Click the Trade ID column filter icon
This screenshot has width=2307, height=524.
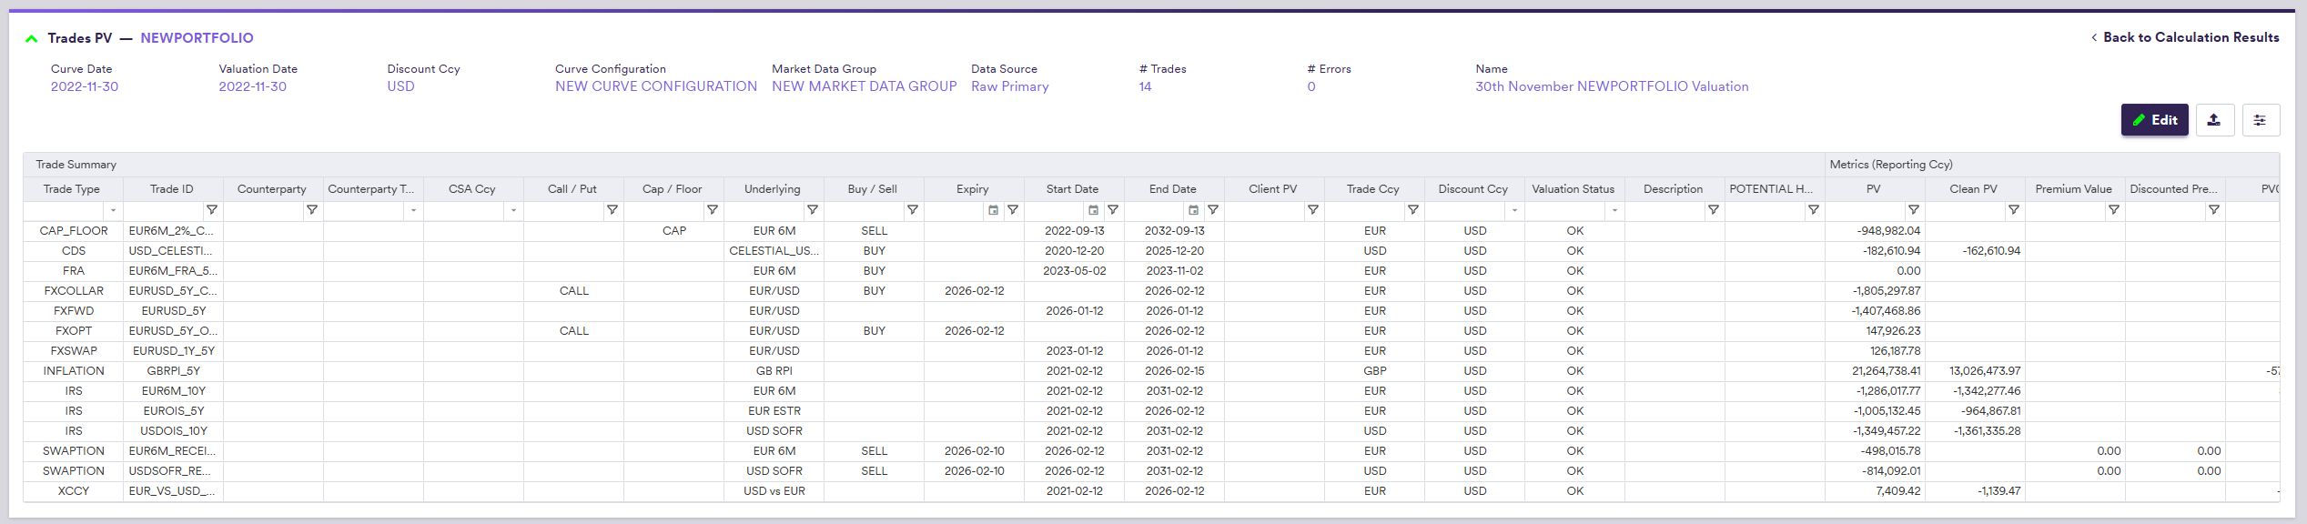click(x=212, y=210)
